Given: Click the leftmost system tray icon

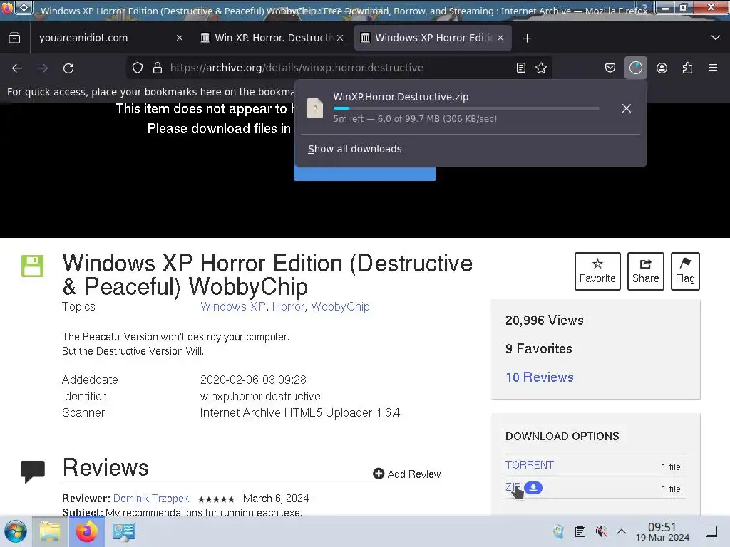Looking at the screenshot, I should [559, 531].
